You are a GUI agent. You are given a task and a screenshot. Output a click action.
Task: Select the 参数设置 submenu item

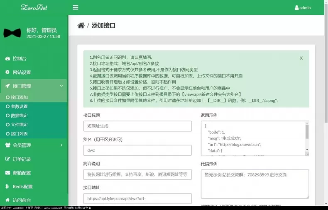[17, 106]
